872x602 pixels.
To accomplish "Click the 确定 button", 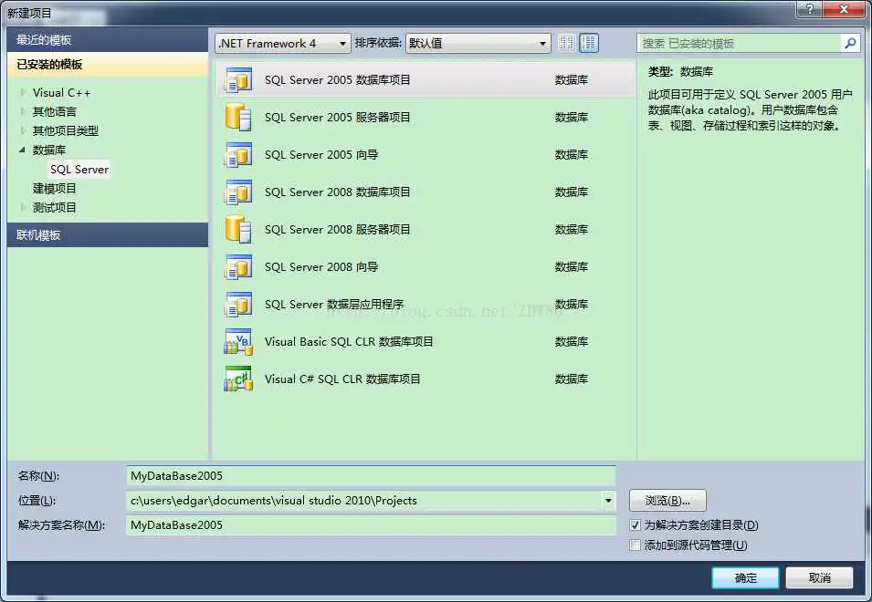I will click(x=745, y=578).
